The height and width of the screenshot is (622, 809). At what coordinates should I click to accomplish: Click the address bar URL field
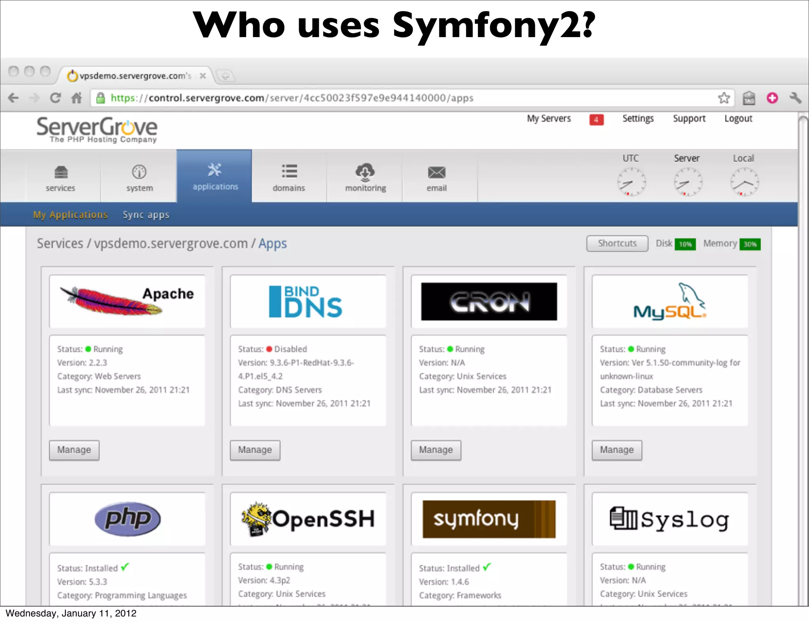coord(412,98)
